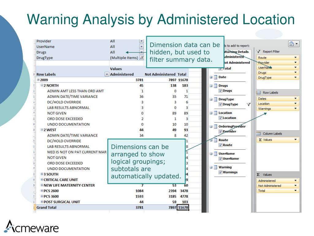Click the Column Labels area icon
Image resolution: width=314 pixels, height=236 pixels.
point(258,133)
